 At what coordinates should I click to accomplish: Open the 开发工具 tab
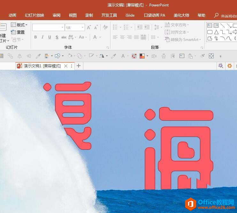[109, 15]
